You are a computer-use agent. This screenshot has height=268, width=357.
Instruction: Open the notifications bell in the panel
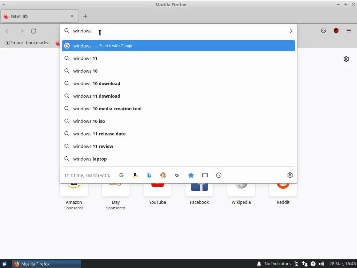(259, 264)
